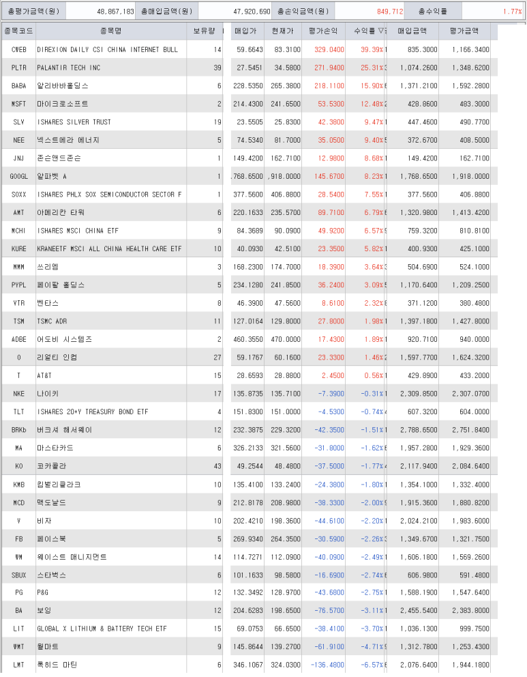Select the 페이팔 홀딩스 stock name
Viewport: 527px width, 677px height.
tap(61, 285)
